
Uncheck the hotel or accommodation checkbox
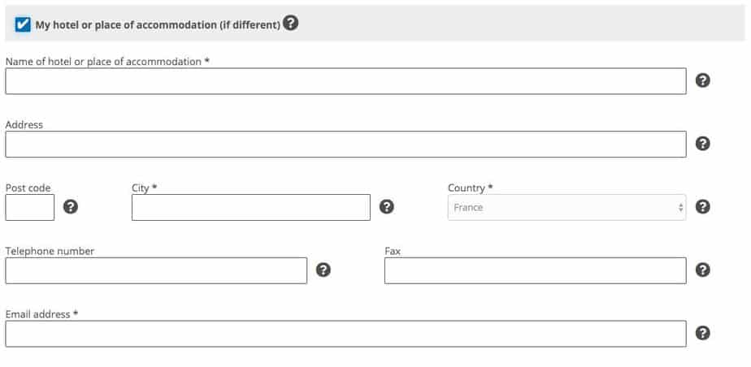[23, 24]
